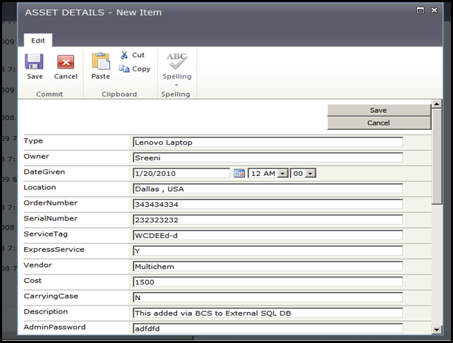The image size is (453, 343).
Task: Click the dialog title ASSET DETAILS - New Item
Action: point(93,13)
